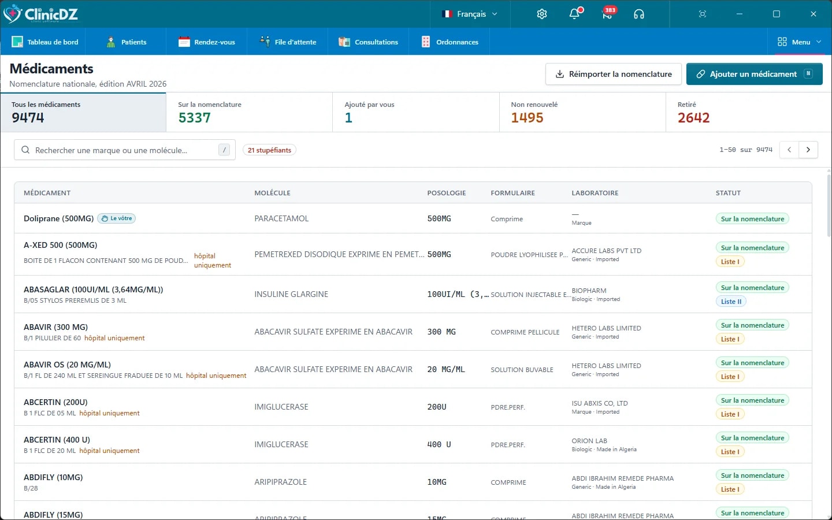Viewport: 832px width, 520px height.
Task: Select Retiré 2642 tab
Action: 749,112
